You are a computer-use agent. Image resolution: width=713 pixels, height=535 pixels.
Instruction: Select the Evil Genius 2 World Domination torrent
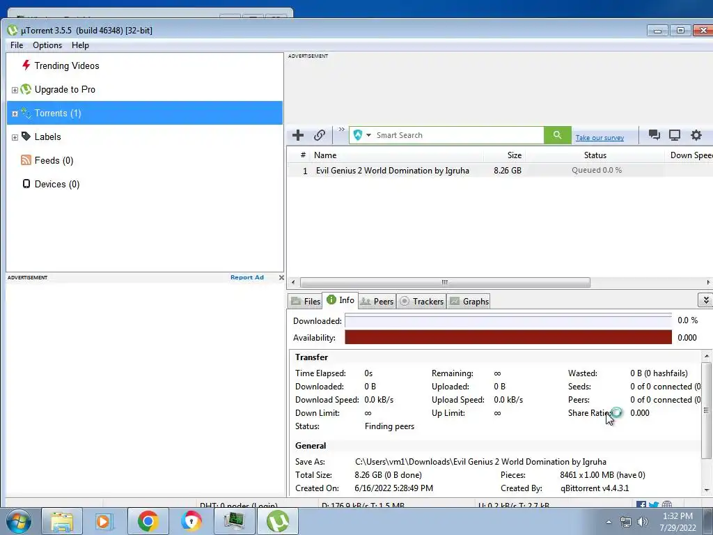point(393,171)
